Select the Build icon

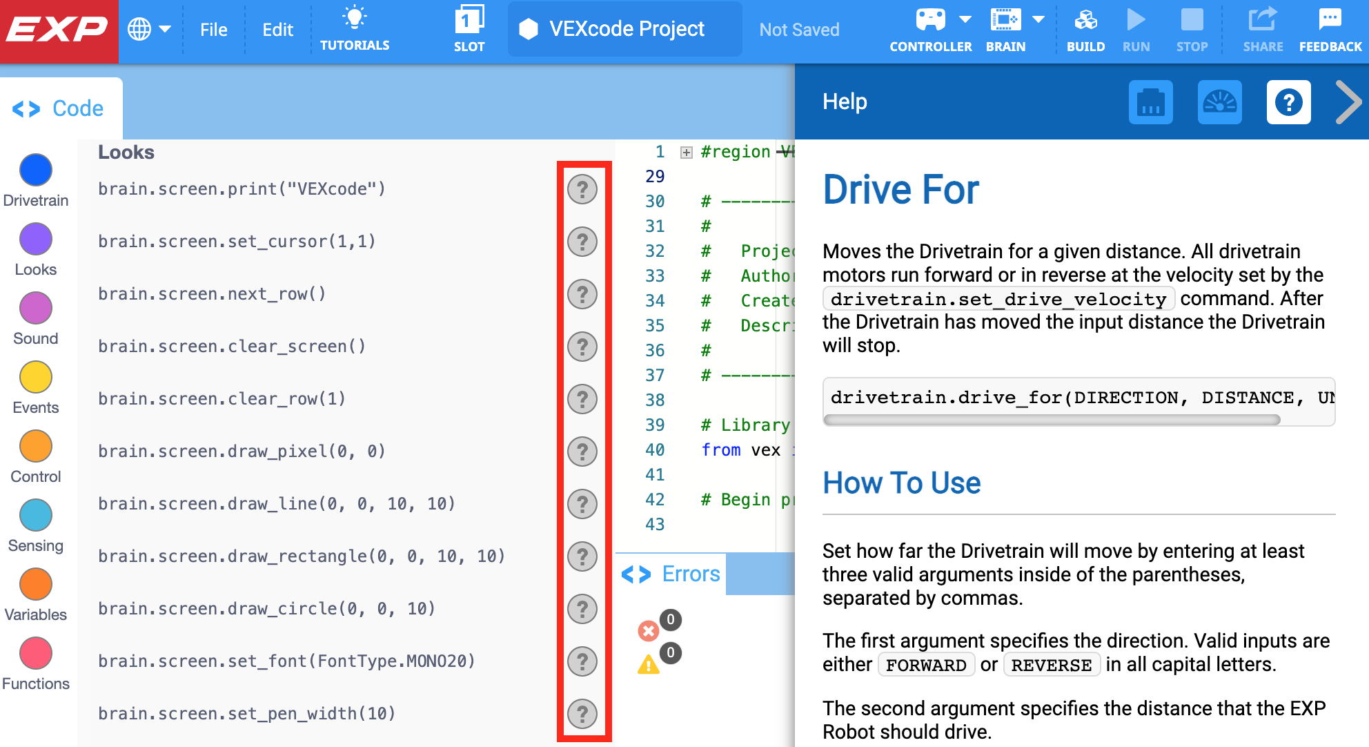[1085, 28]
